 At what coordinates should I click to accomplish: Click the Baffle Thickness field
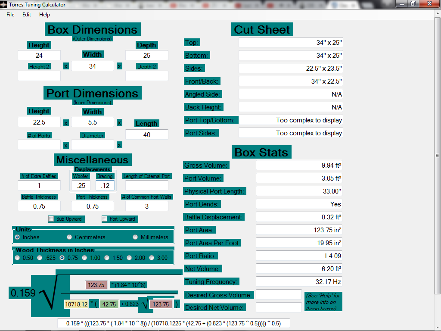(x=39, y=206)
